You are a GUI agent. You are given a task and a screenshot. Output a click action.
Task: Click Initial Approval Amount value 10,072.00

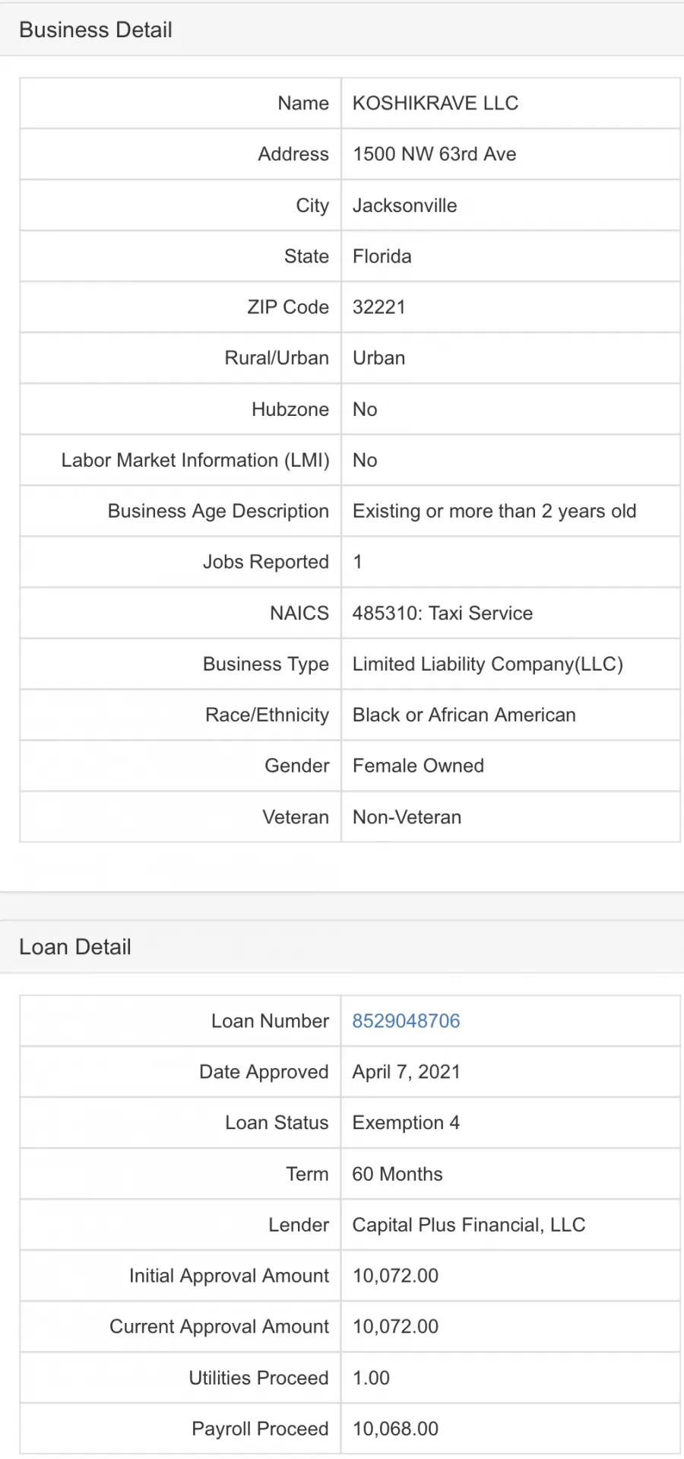395,1276
